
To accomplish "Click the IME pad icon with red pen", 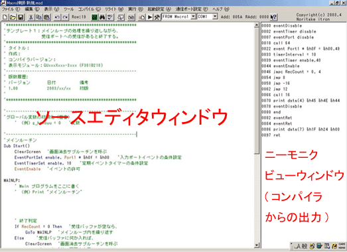I will pos(319,246).
